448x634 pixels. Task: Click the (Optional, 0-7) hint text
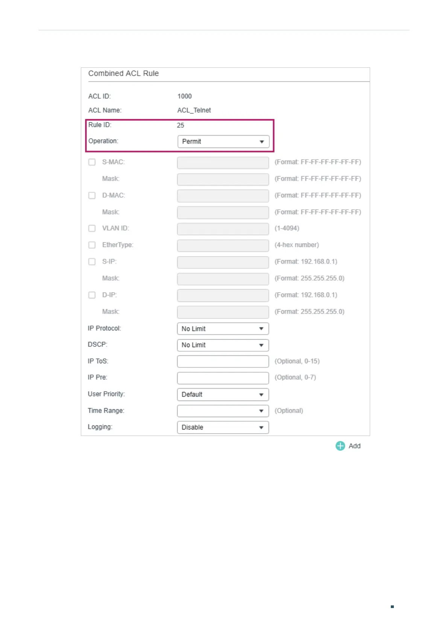point(295,378)
